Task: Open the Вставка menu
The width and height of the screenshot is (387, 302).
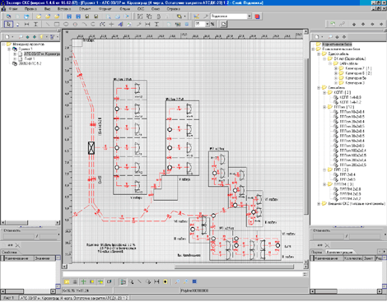Action: [64, 9]
